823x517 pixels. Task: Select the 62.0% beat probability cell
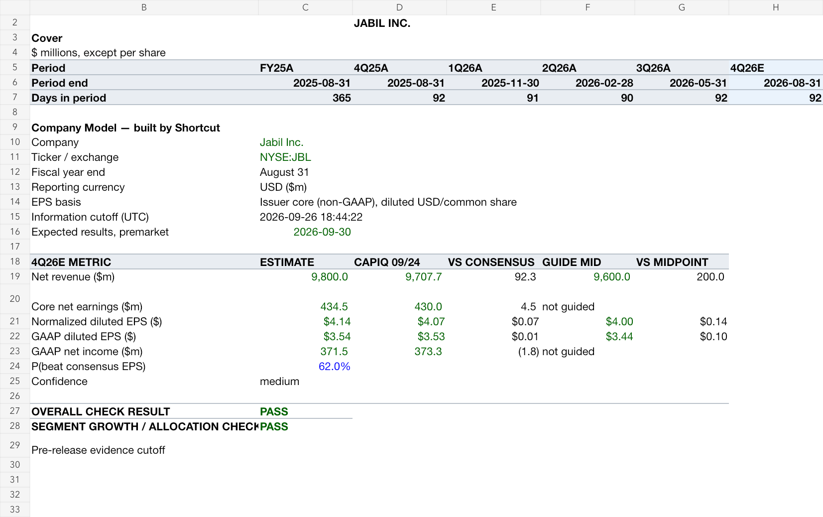[305, 367]
